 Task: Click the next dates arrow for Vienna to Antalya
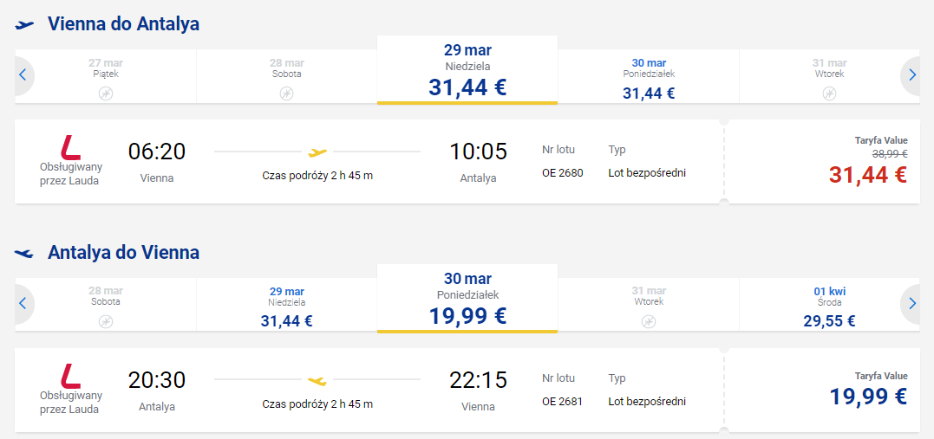911,75
